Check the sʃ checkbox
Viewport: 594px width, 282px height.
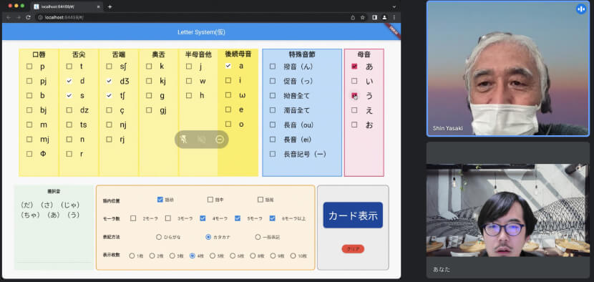point(109,67)
